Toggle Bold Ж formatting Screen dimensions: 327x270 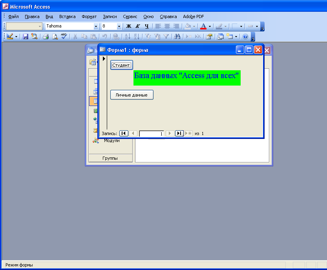click(129, 26)
